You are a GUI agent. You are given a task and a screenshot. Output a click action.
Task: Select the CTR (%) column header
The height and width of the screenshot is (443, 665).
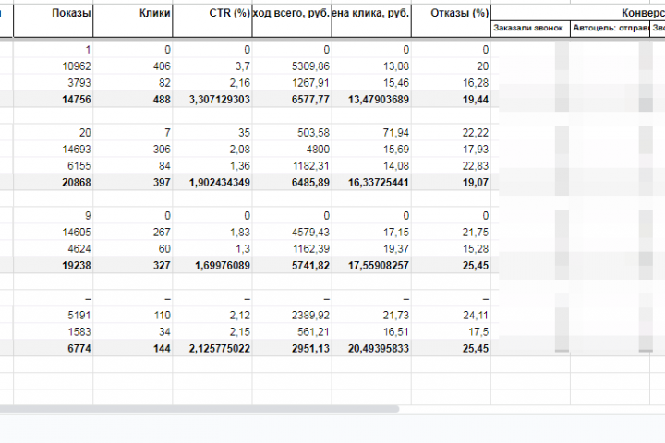[x=212, y=21]
